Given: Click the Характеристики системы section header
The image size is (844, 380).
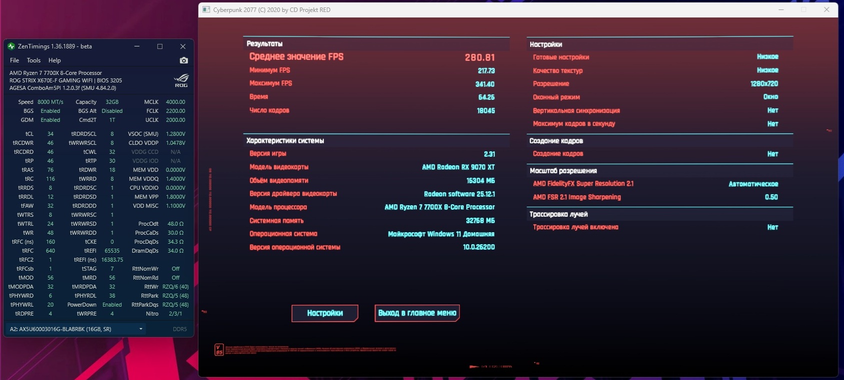Looking at the screenshot, I should (285, 141).
